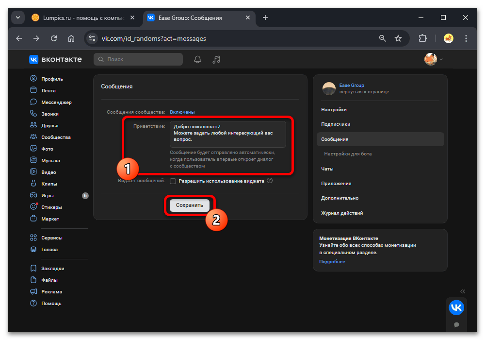485x340 pixels.
Task: Open the Файлы document icon
Action: pos(33,280)
